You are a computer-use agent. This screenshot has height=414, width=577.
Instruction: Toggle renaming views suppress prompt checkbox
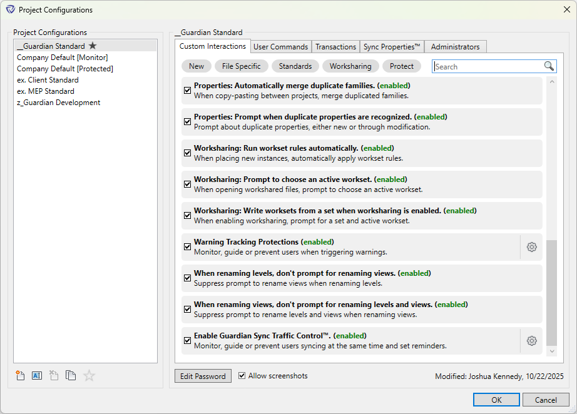187,309
